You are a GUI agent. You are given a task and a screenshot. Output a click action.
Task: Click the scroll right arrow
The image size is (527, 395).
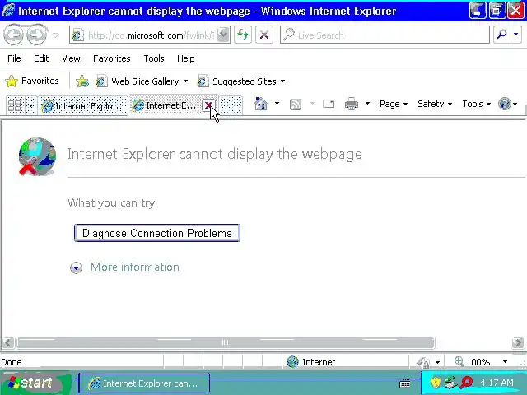tap(518, 342)
